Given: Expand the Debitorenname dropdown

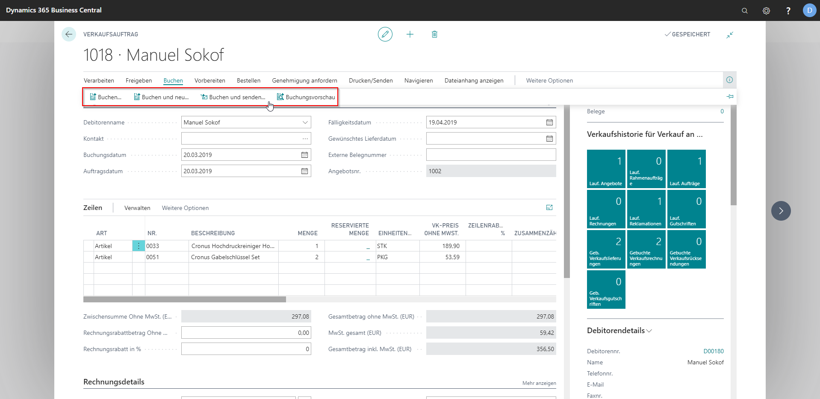Looking at the screenshot, I should pos(305,122).
